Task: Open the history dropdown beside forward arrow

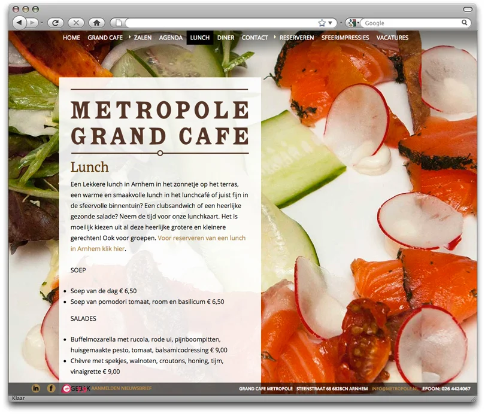Action: [41, 23]
